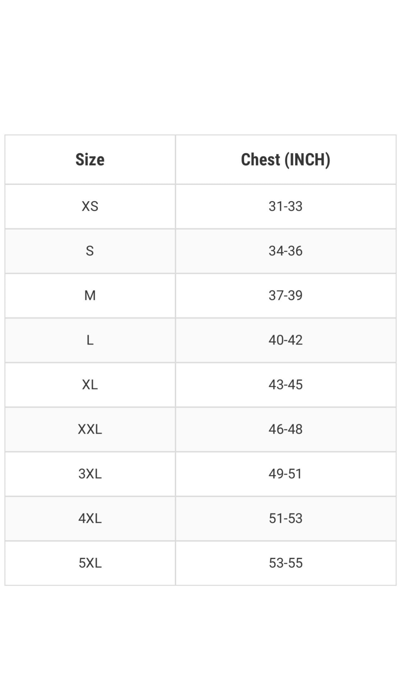Viewport: 404px width, 697px height.
Task: Select the XXL size cell
Action: (90, 429)
